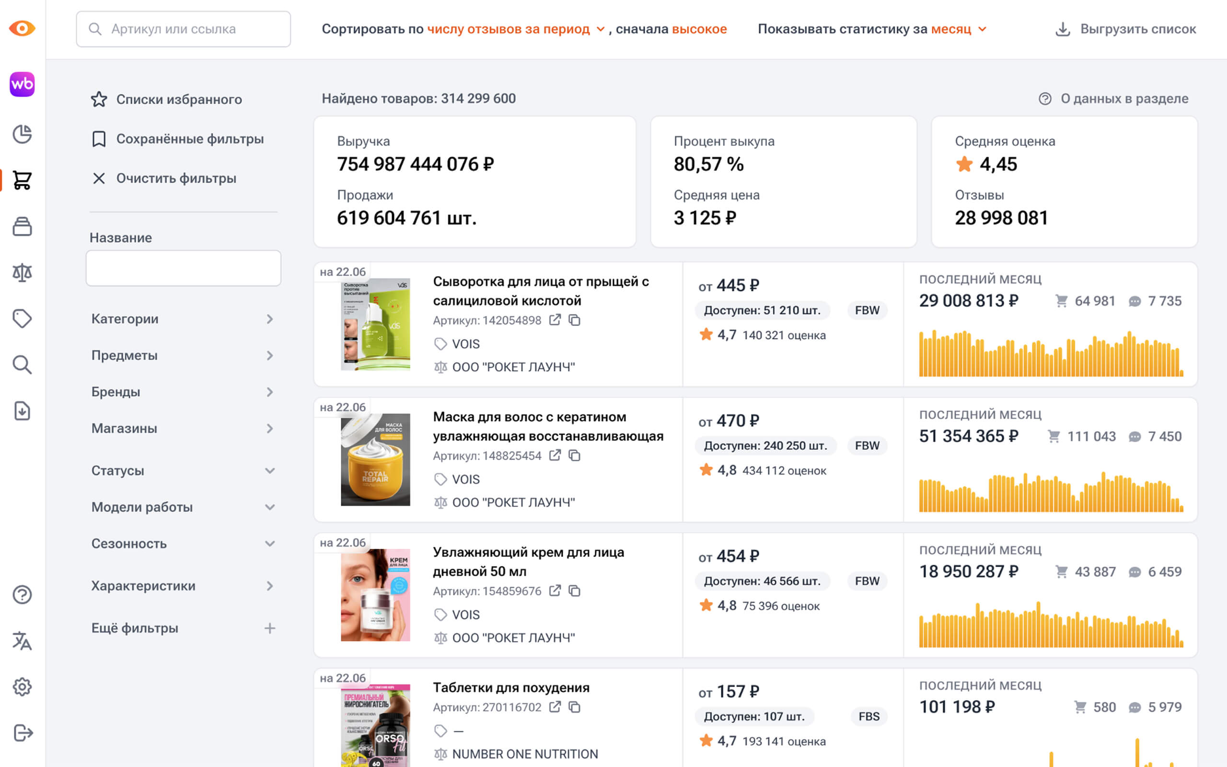The image size is (1227, 767).
Task: Open the statistics period 'месяц' dropdown
Action: tap(958, 29)
